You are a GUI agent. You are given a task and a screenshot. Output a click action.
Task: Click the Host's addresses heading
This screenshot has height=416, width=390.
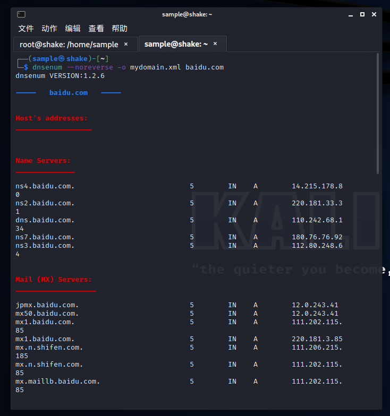coord(52,118)
